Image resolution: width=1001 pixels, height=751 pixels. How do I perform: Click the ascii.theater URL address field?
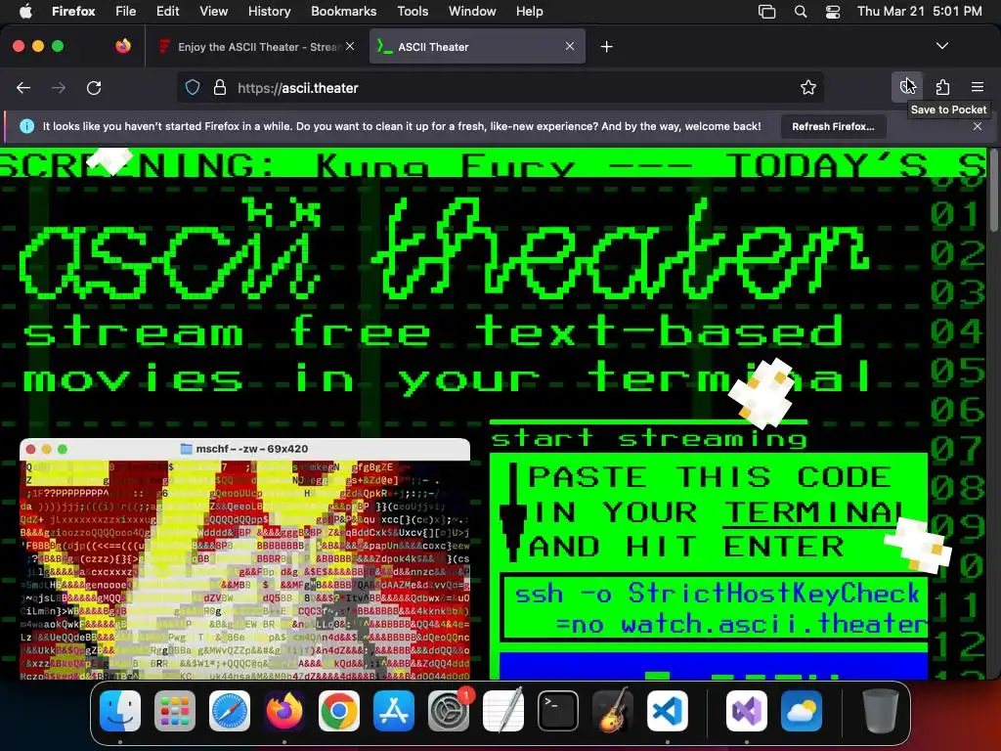500,87
